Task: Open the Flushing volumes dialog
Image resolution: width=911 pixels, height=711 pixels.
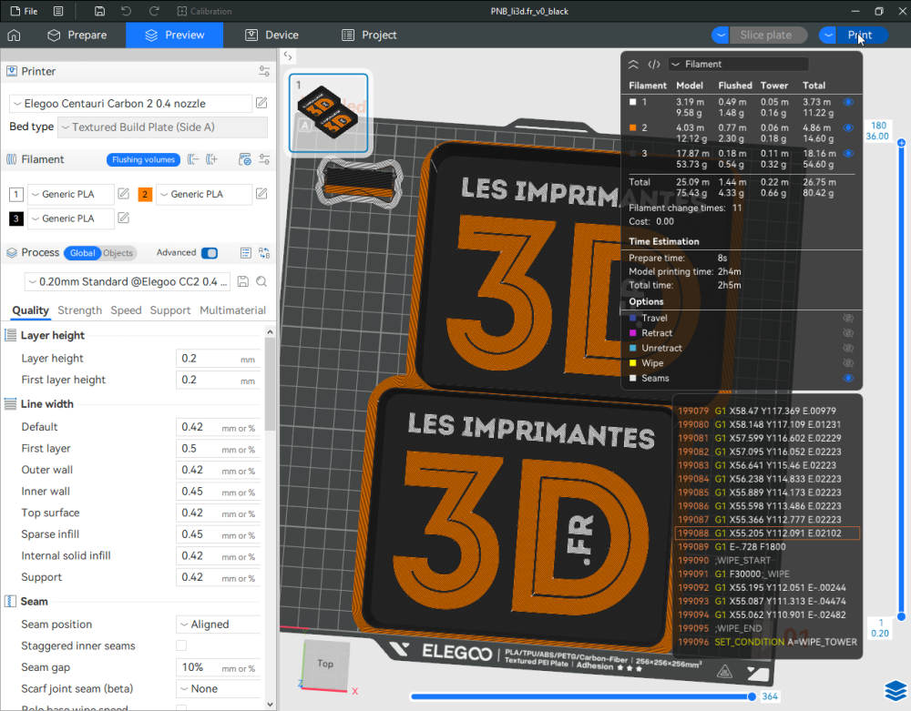Action: click(144, 159)
